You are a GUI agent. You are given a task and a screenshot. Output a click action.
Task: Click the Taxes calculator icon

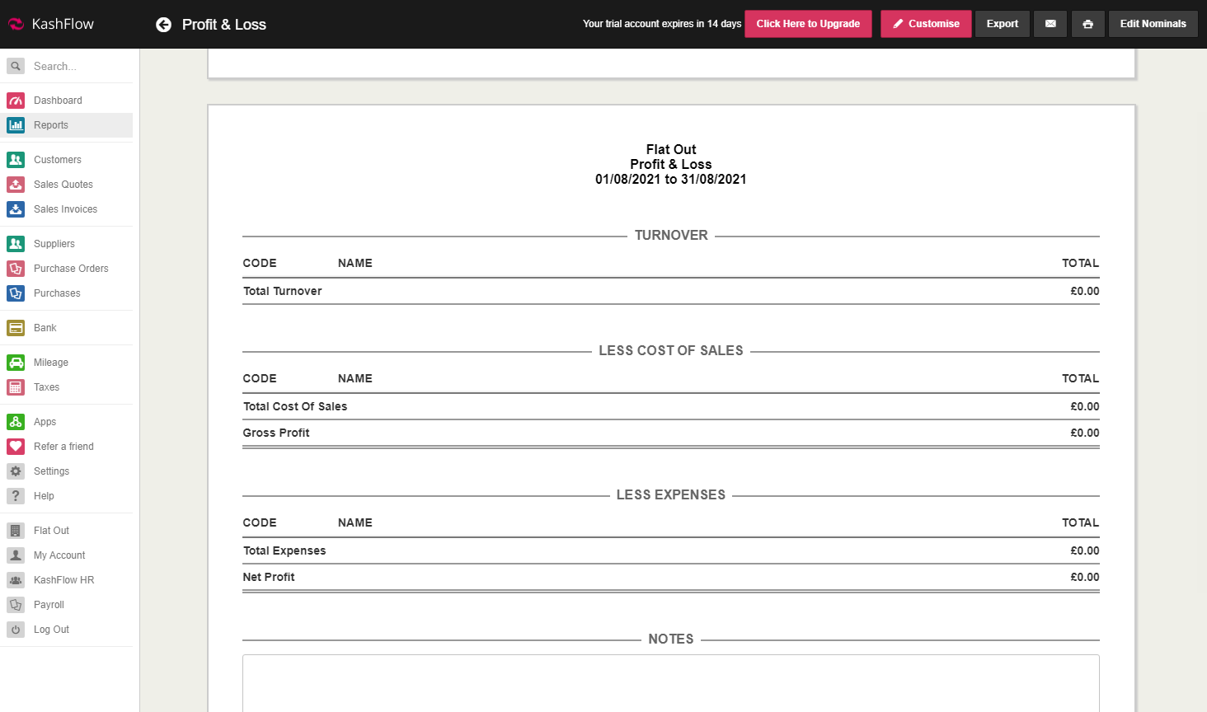(x=16, y=387)
